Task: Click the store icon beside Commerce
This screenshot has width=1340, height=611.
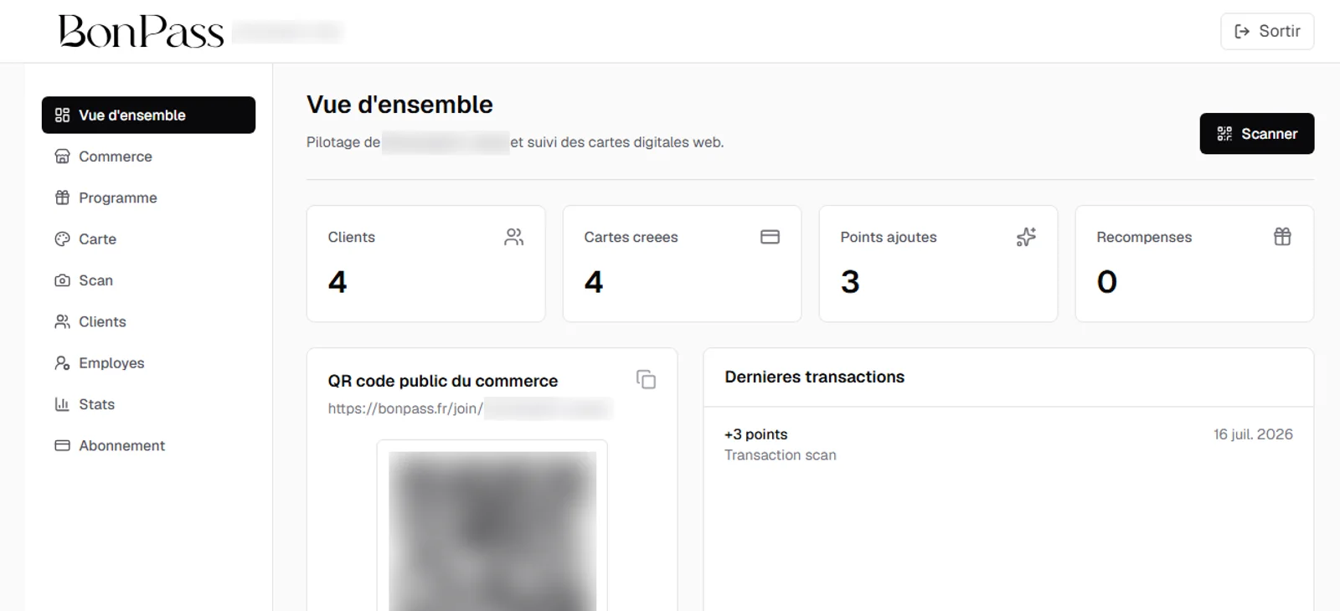Action: 62,157
